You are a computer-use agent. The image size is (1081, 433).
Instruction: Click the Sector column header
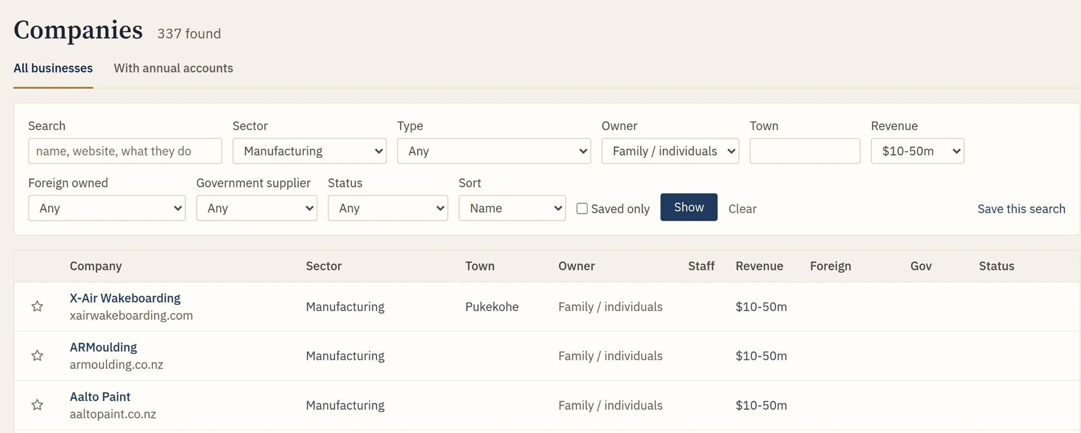pyautogui.click(x=324, y=266)
